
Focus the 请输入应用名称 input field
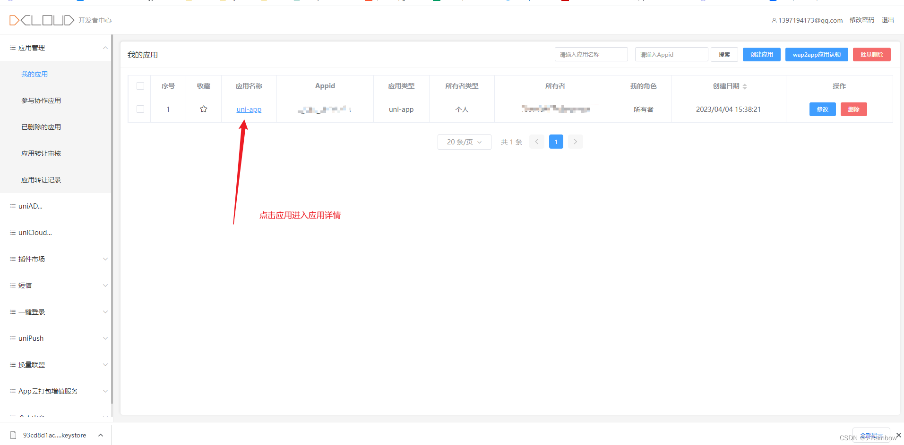point(591,54)
